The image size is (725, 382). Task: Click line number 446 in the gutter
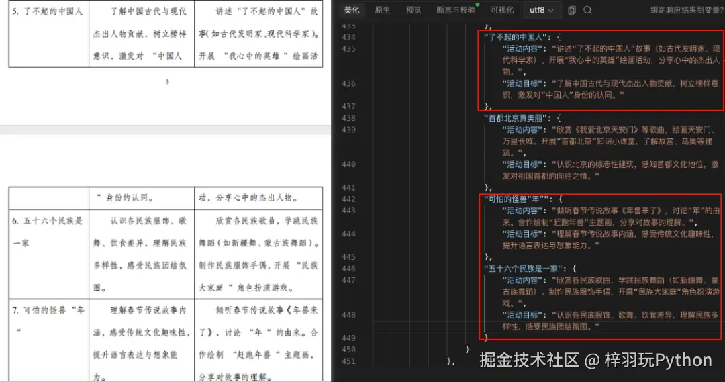tap(348, 268)
